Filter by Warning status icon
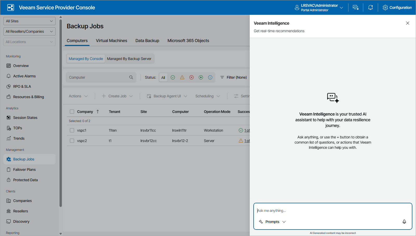The width and height of the screenshot is (416, 236). coord(182,77)
